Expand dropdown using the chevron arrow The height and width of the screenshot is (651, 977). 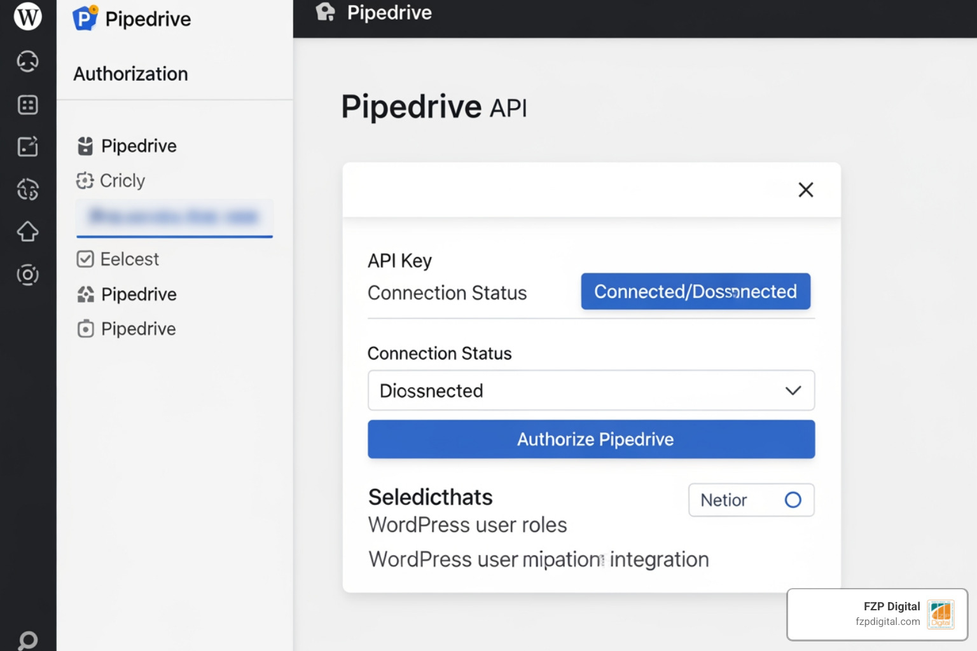(x=793, y=390)
